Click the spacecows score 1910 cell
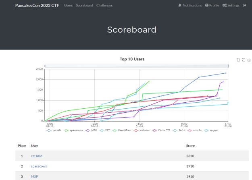This screenshot has width=252, height=180. (x=190, y=166)
